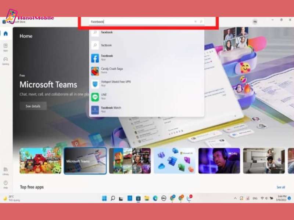Open the Library in Store sidebar
The width and height of the screenshot is (294, 220).
point(6,171)
